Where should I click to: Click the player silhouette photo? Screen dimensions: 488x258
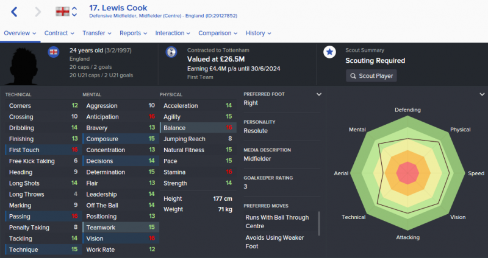click(x=23, y=66)
